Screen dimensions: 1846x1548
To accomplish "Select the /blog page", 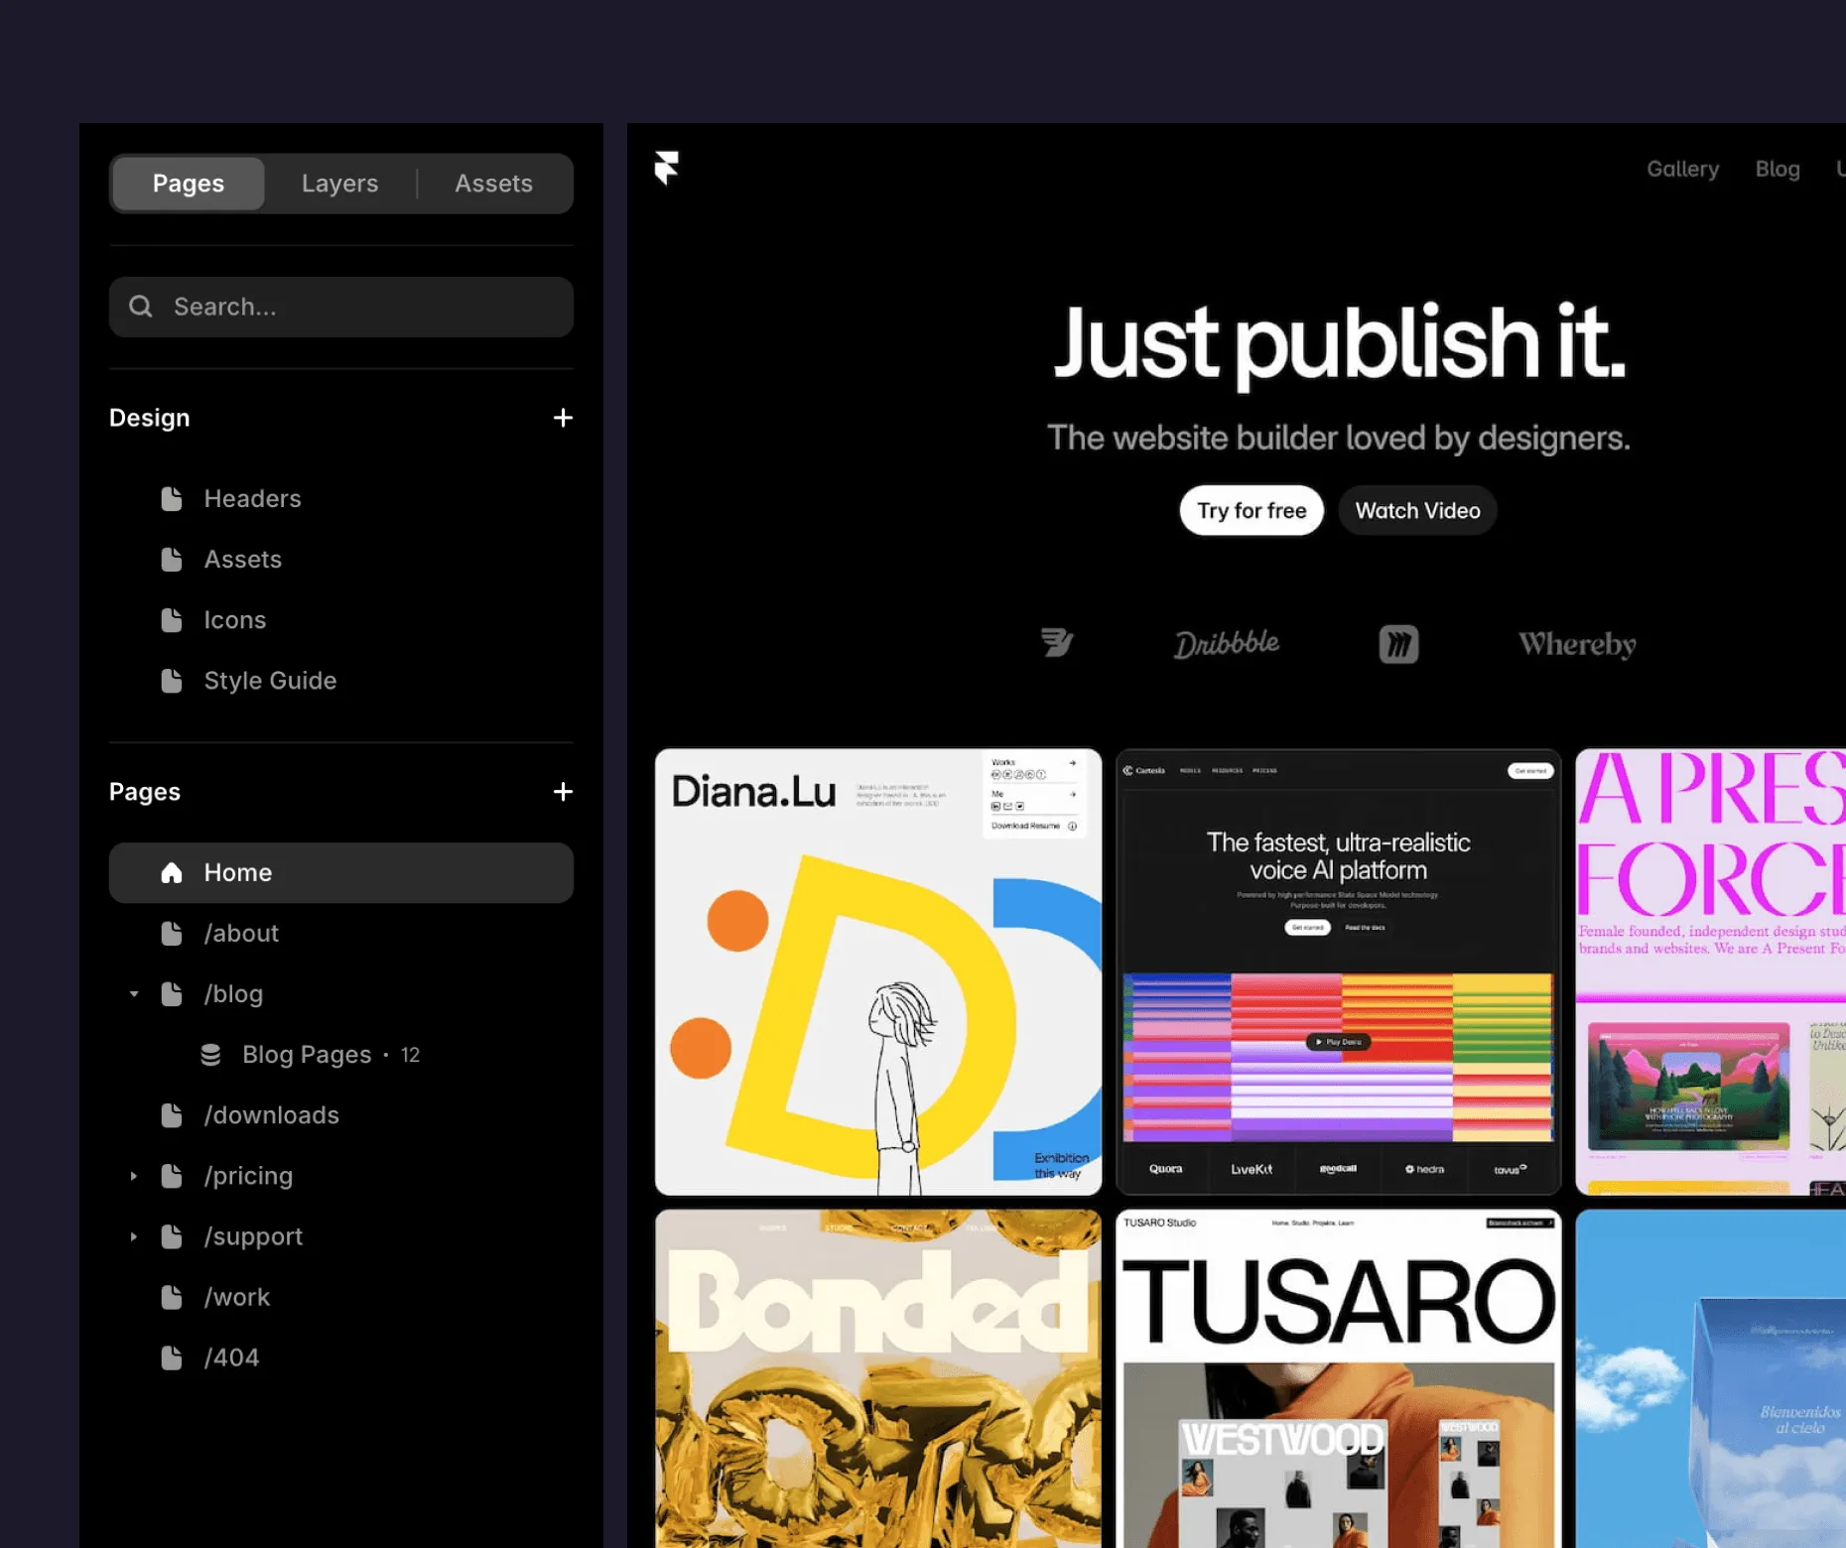I will coord(341,993).
